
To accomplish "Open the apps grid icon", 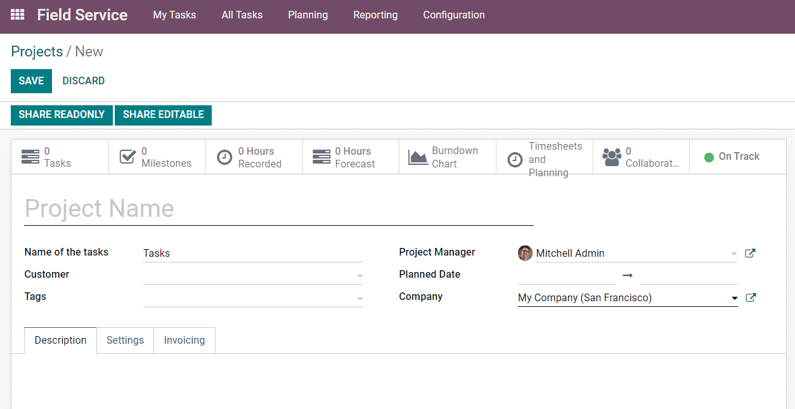I will (17, 14).
